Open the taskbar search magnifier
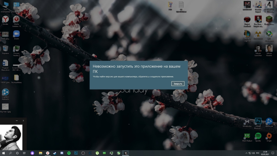 pos(10,153)
